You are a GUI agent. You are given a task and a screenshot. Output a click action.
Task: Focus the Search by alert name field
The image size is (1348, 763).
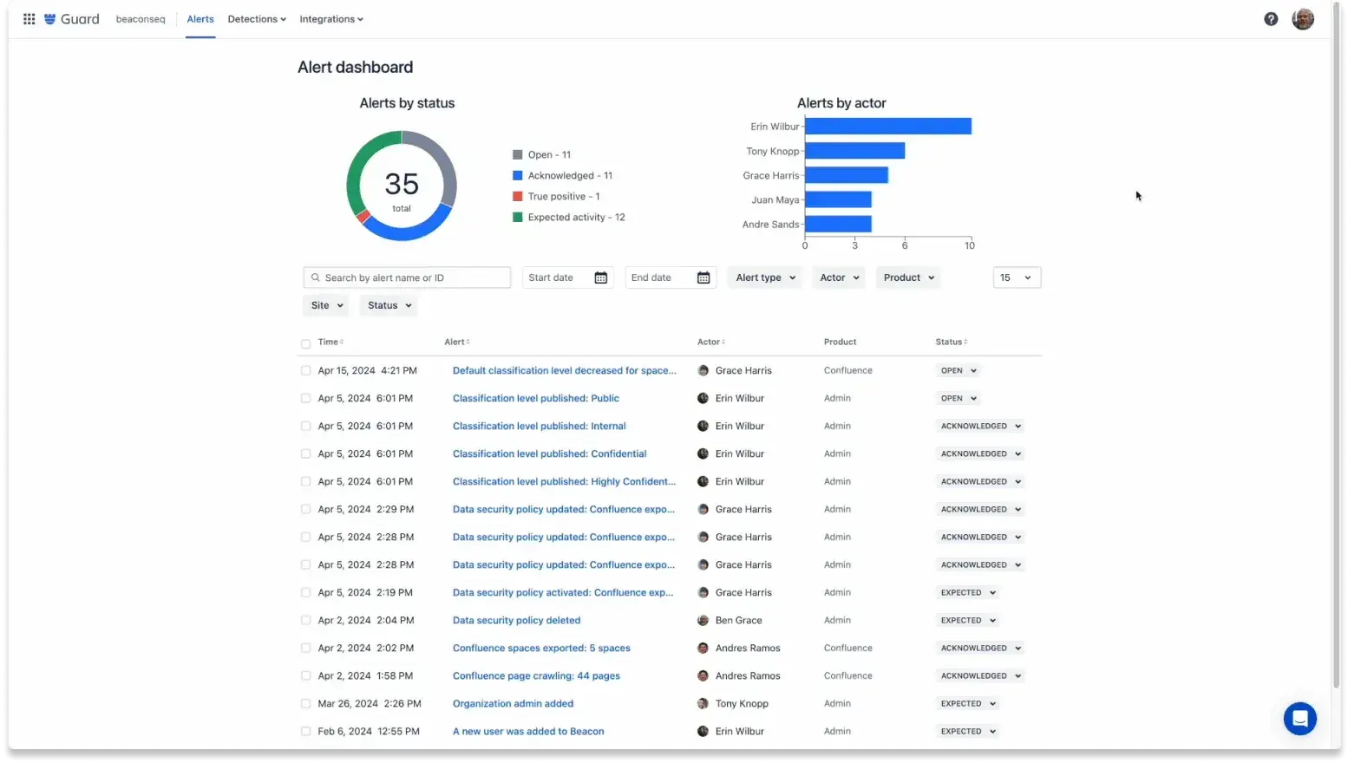407,277
